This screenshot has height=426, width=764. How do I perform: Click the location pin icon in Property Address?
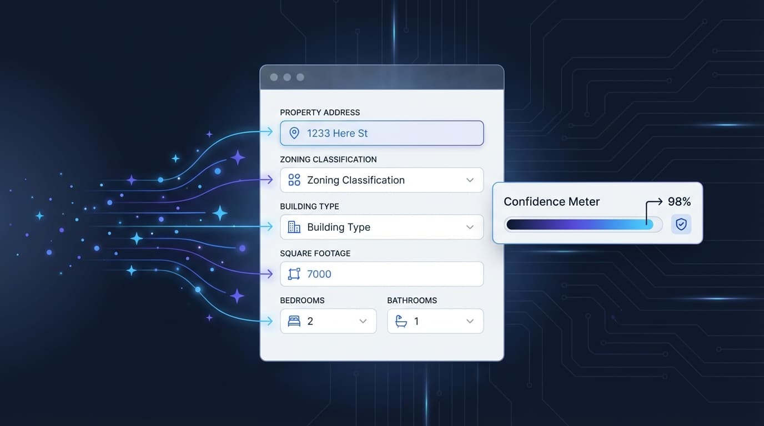pos(294,133)
